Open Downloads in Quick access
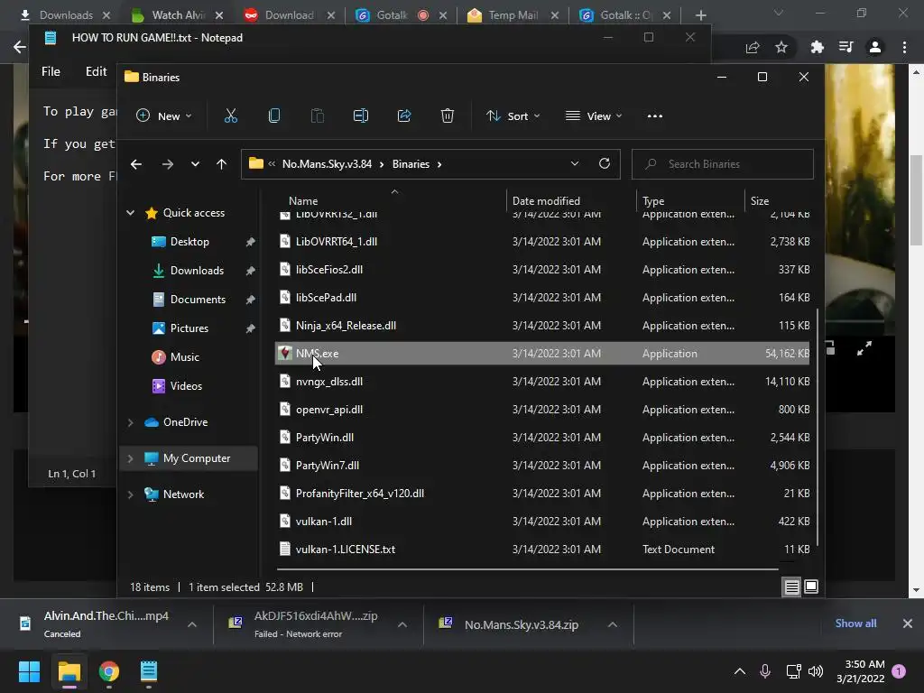The height and width of the screenshot is (693, 924). tap(197, 271)
